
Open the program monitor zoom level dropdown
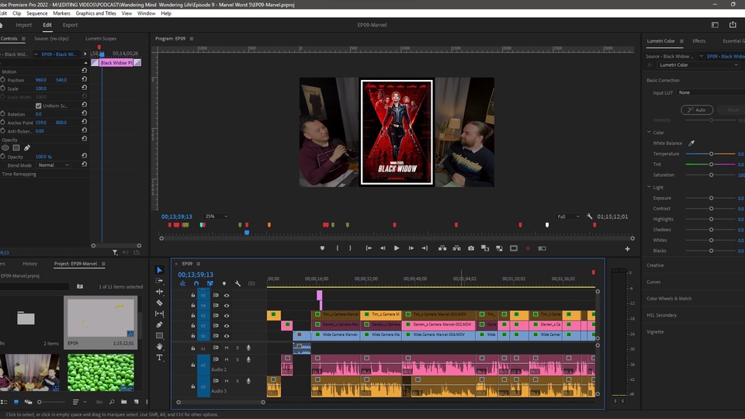pyautogui.click(x=217, y=216)
